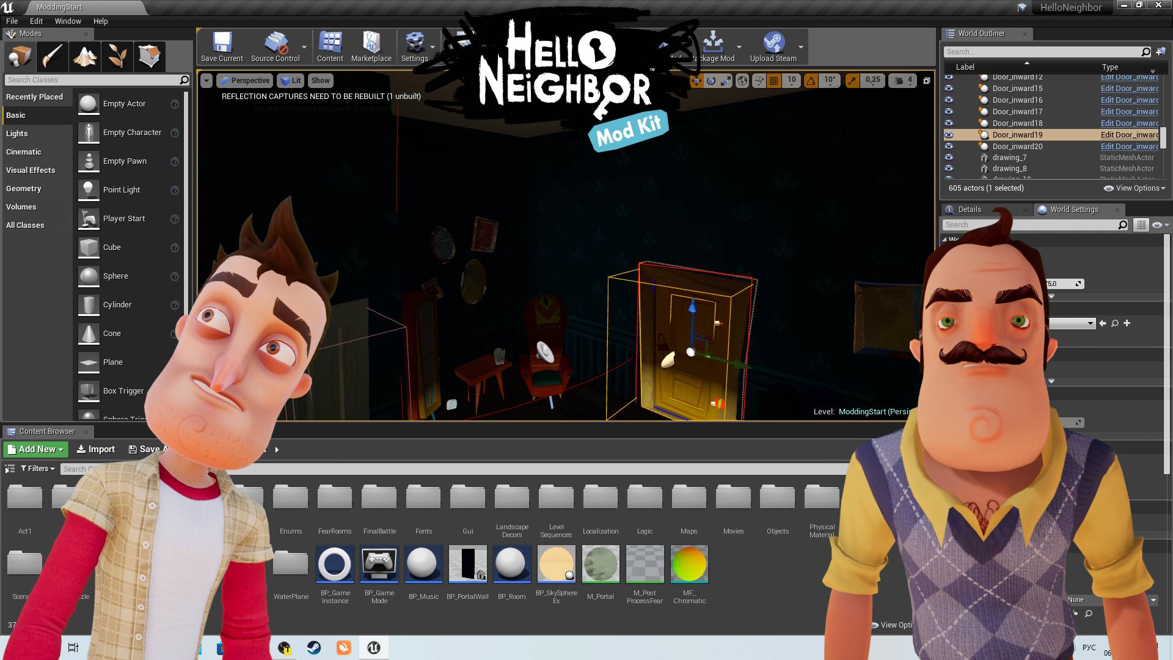Expand the Add New dropdown
The width and height of the screenshot is (1173, 660).
click(35, 449)
